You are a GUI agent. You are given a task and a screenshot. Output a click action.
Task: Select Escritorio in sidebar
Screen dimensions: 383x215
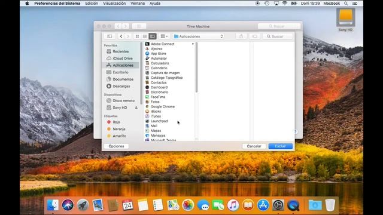[121, 72]
